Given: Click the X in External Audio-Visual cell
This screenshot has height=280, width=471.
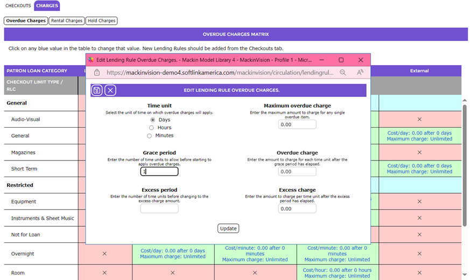Looking at the screenshot, I should pyautogui.click(x=420, y=120).
